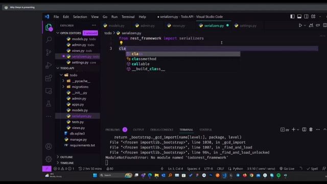Open the Explorer view in activity bar

point(49,27)
